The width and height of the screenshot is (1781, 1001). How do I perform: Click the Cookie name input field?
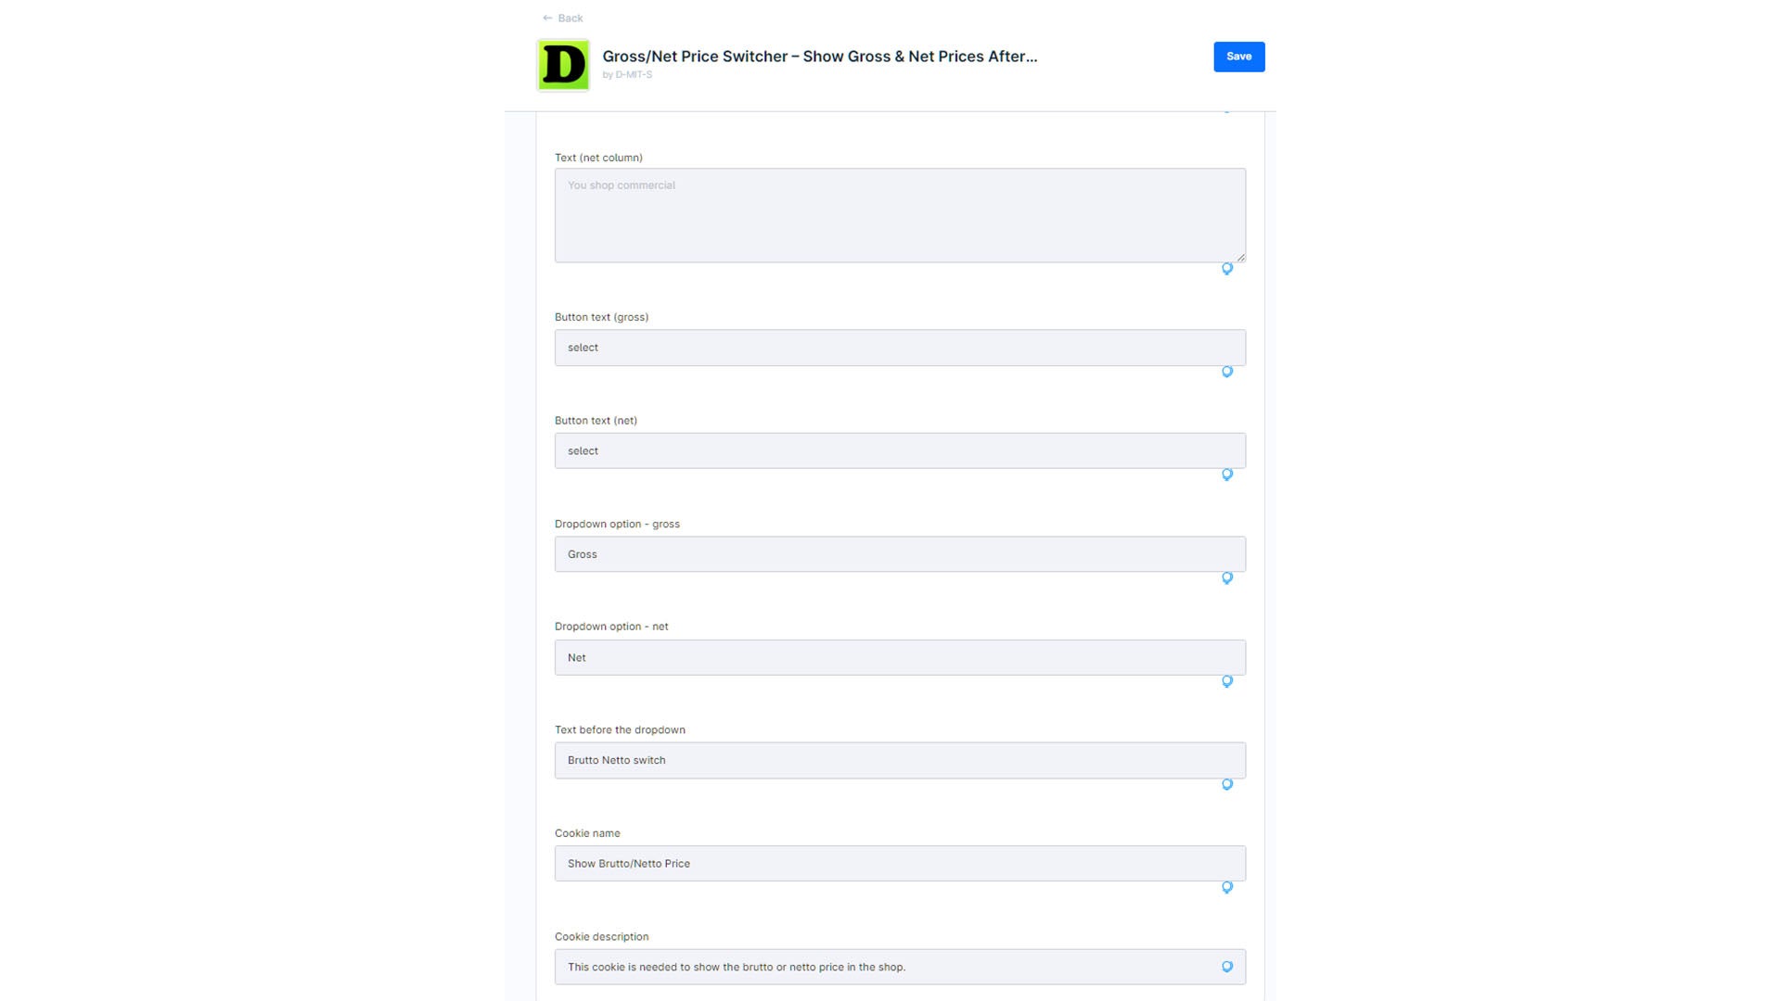click(900, 864)
